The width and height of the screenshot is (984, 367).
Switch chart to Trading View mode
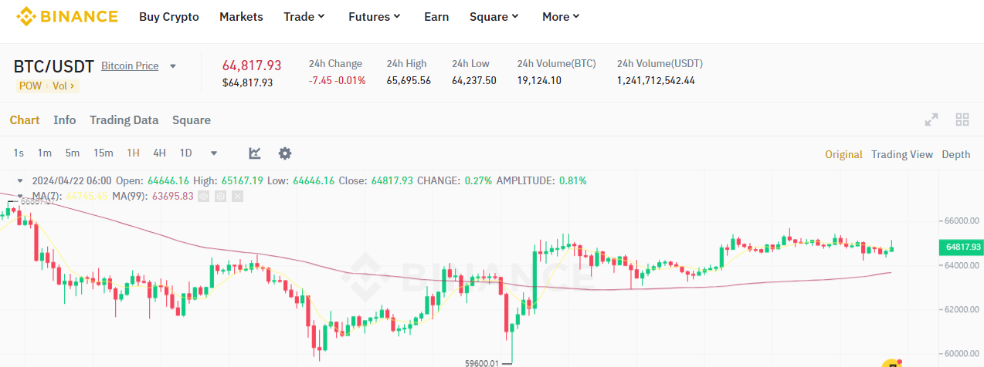click(x=901, y=154)
